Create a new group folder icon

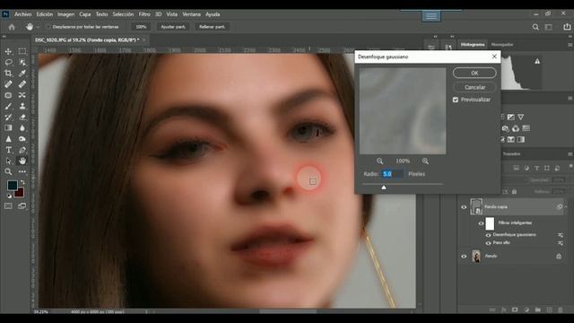537,310
